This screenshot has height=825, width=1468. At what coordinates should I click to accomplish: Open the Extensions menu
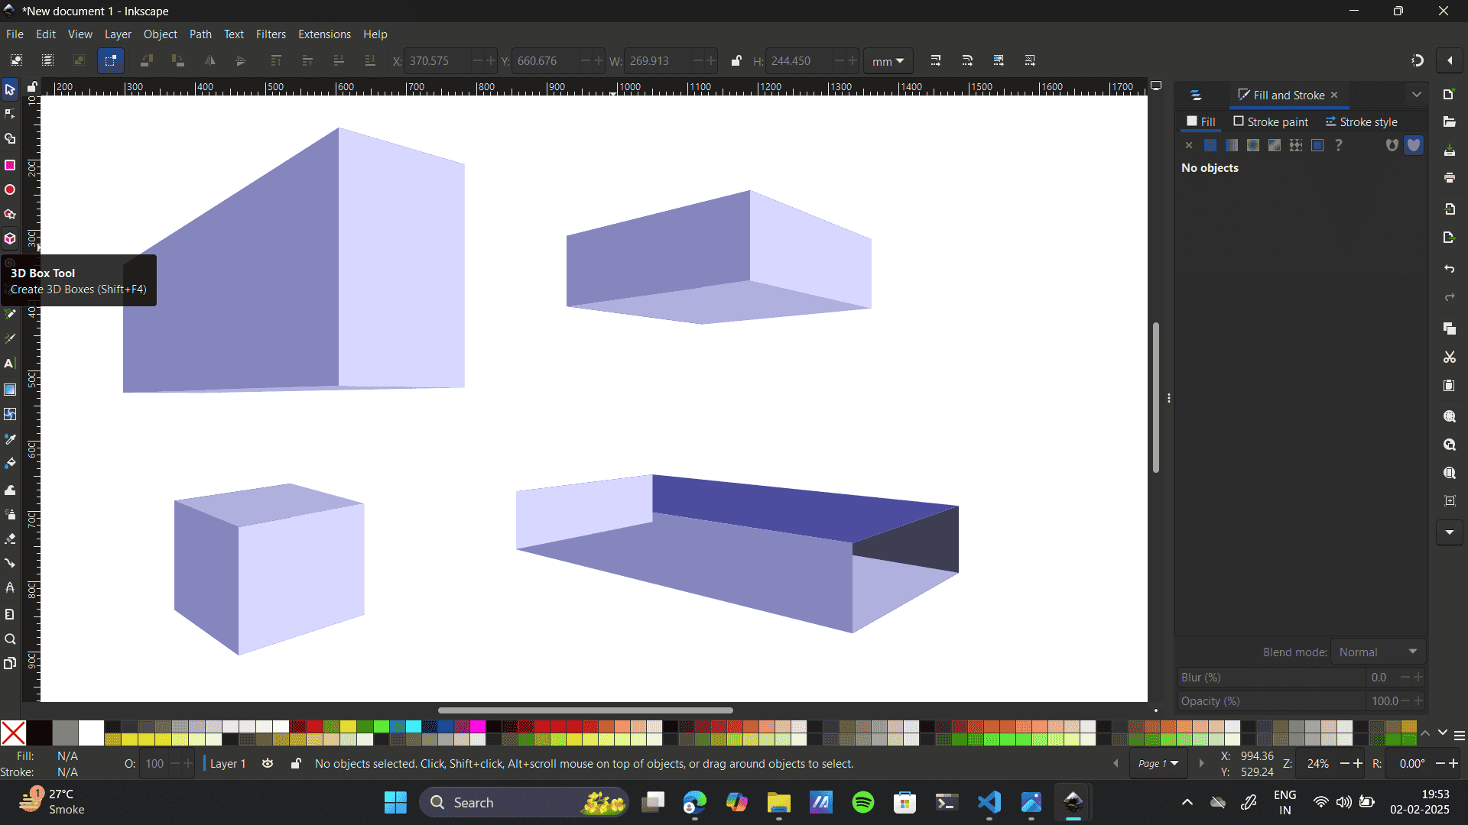point(324,34)
